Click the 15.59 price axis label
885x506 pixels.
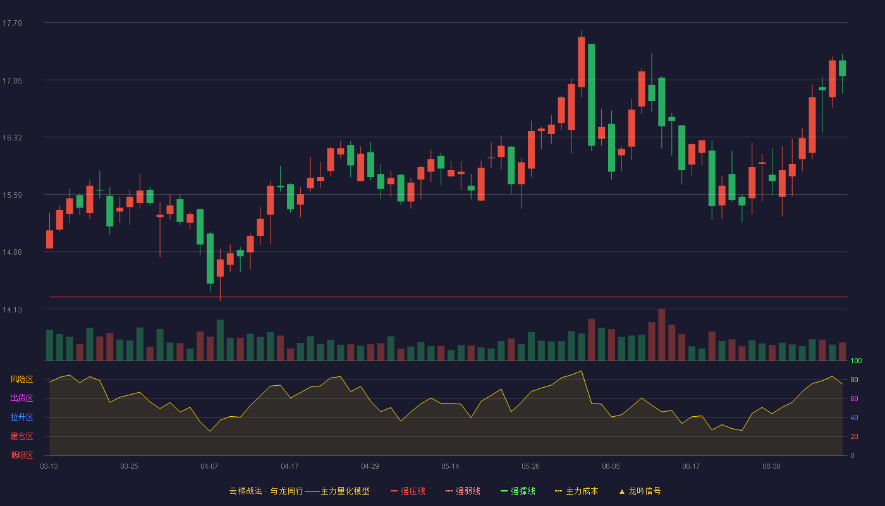tap(12, 195)
